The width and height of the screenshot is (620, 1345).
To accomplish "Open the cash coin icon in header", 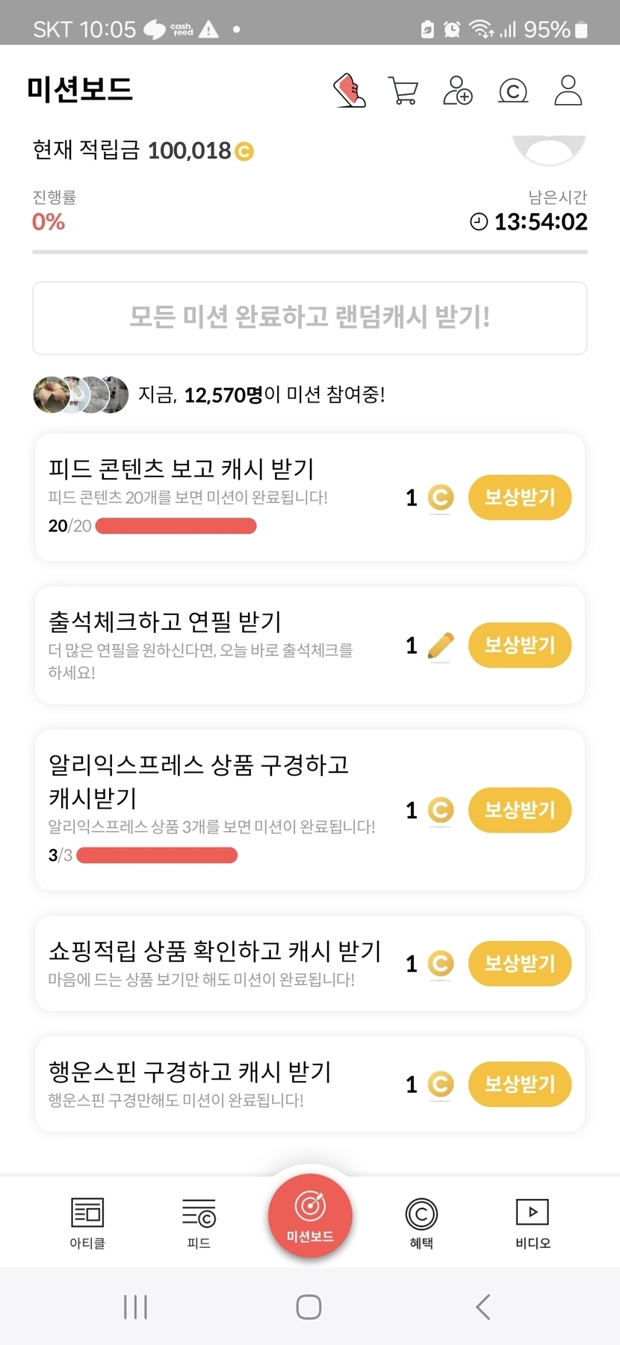I will click(x=512, y=91).
